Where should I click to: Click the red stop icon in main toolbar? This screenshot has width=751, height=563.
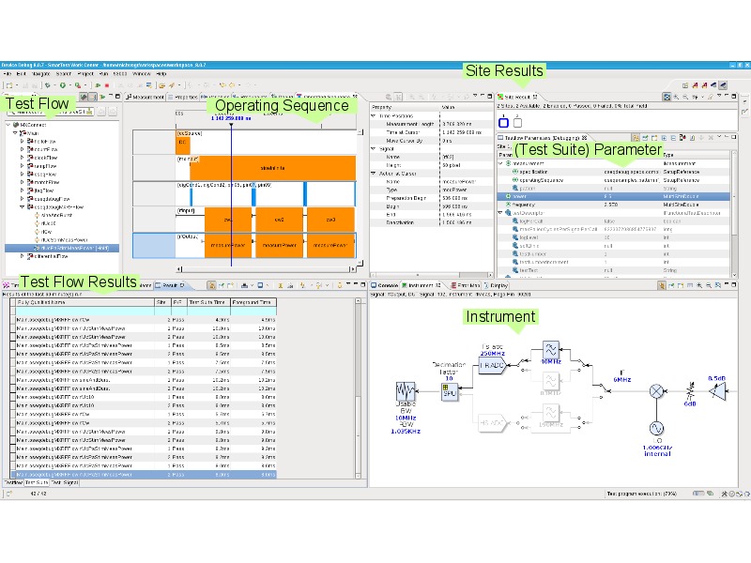pos(107,85)
